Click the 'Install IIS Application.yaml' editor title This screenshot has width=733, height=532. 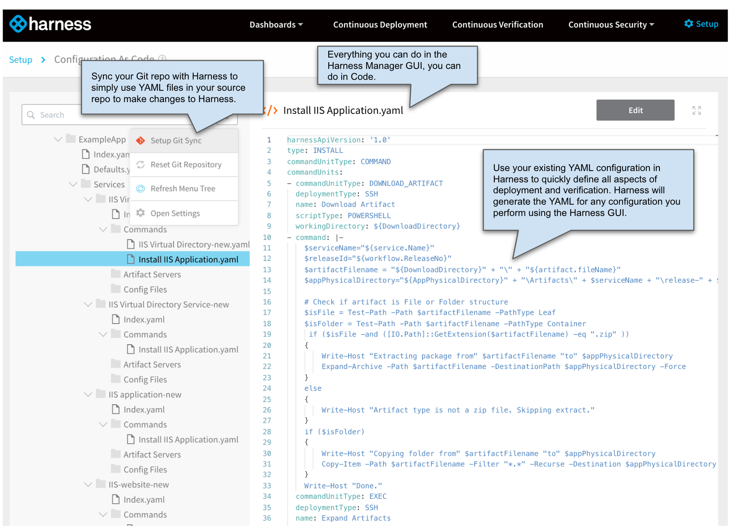coord(343,111)
